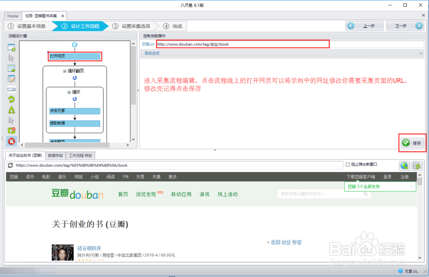429x277 pixels.
Task: Switch to the Home tab
Action: pos(13,16)
